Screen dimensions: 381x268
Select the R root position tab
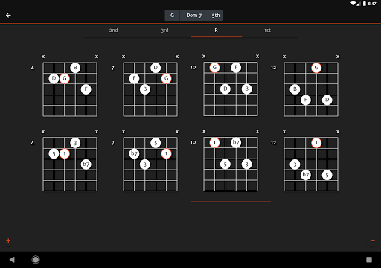point(216,31)
